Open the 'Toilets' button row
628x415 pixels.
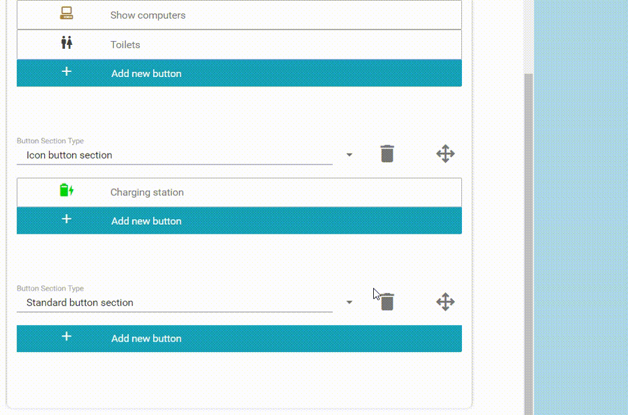239,44
